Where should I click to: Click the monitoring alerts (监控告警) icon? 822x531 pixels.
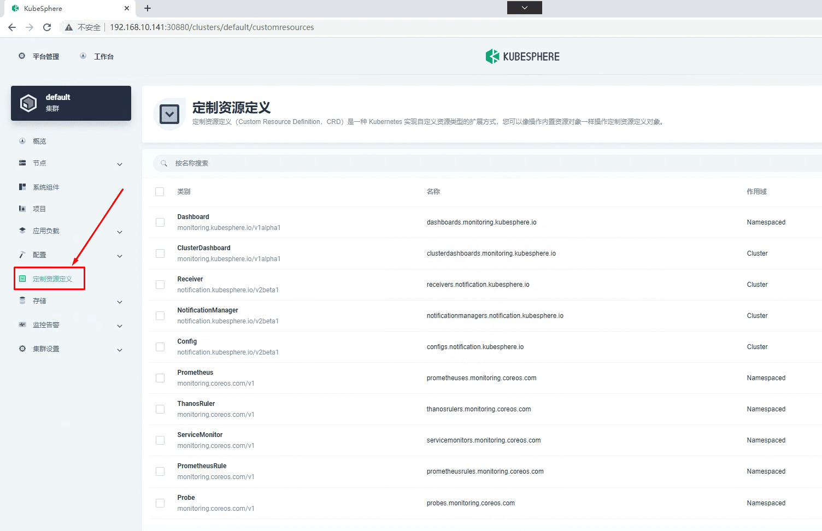(x=22, y=324)
